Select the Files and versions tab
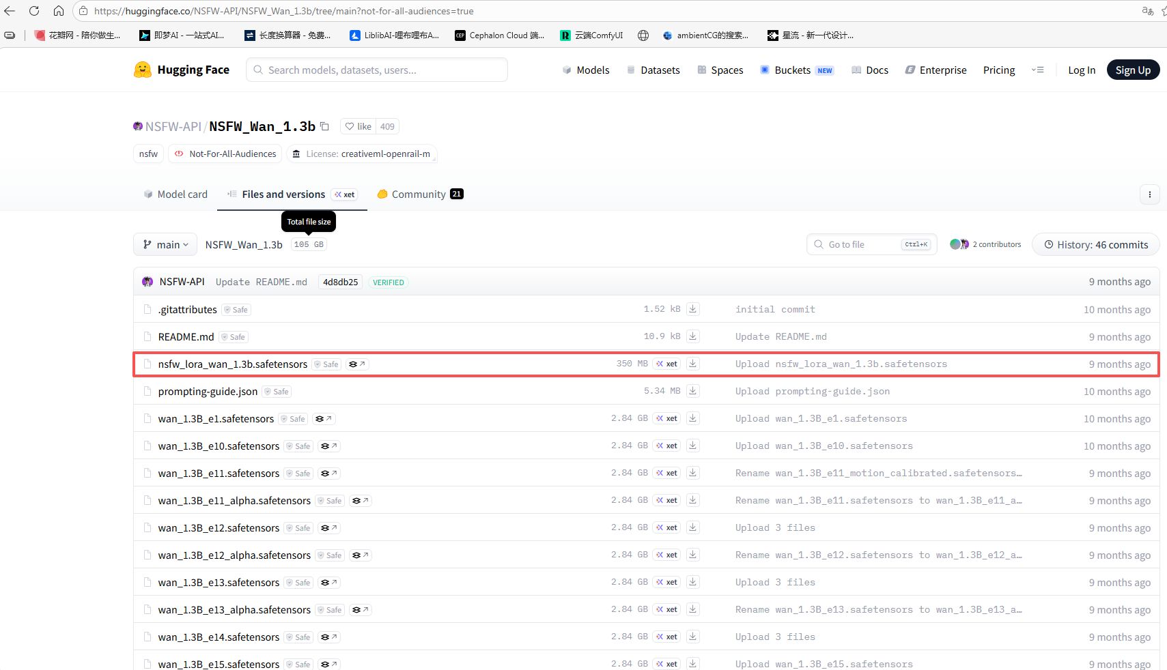Screen dimensions: 1167x670 pyautogui.click(x=292, y=194)
